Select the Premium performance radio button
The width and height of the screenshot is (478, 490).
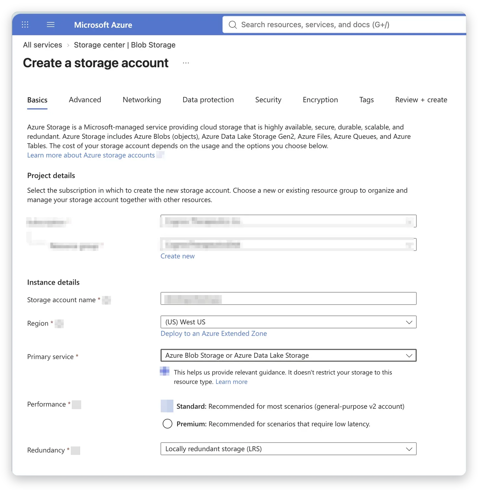tap(168, 424)
